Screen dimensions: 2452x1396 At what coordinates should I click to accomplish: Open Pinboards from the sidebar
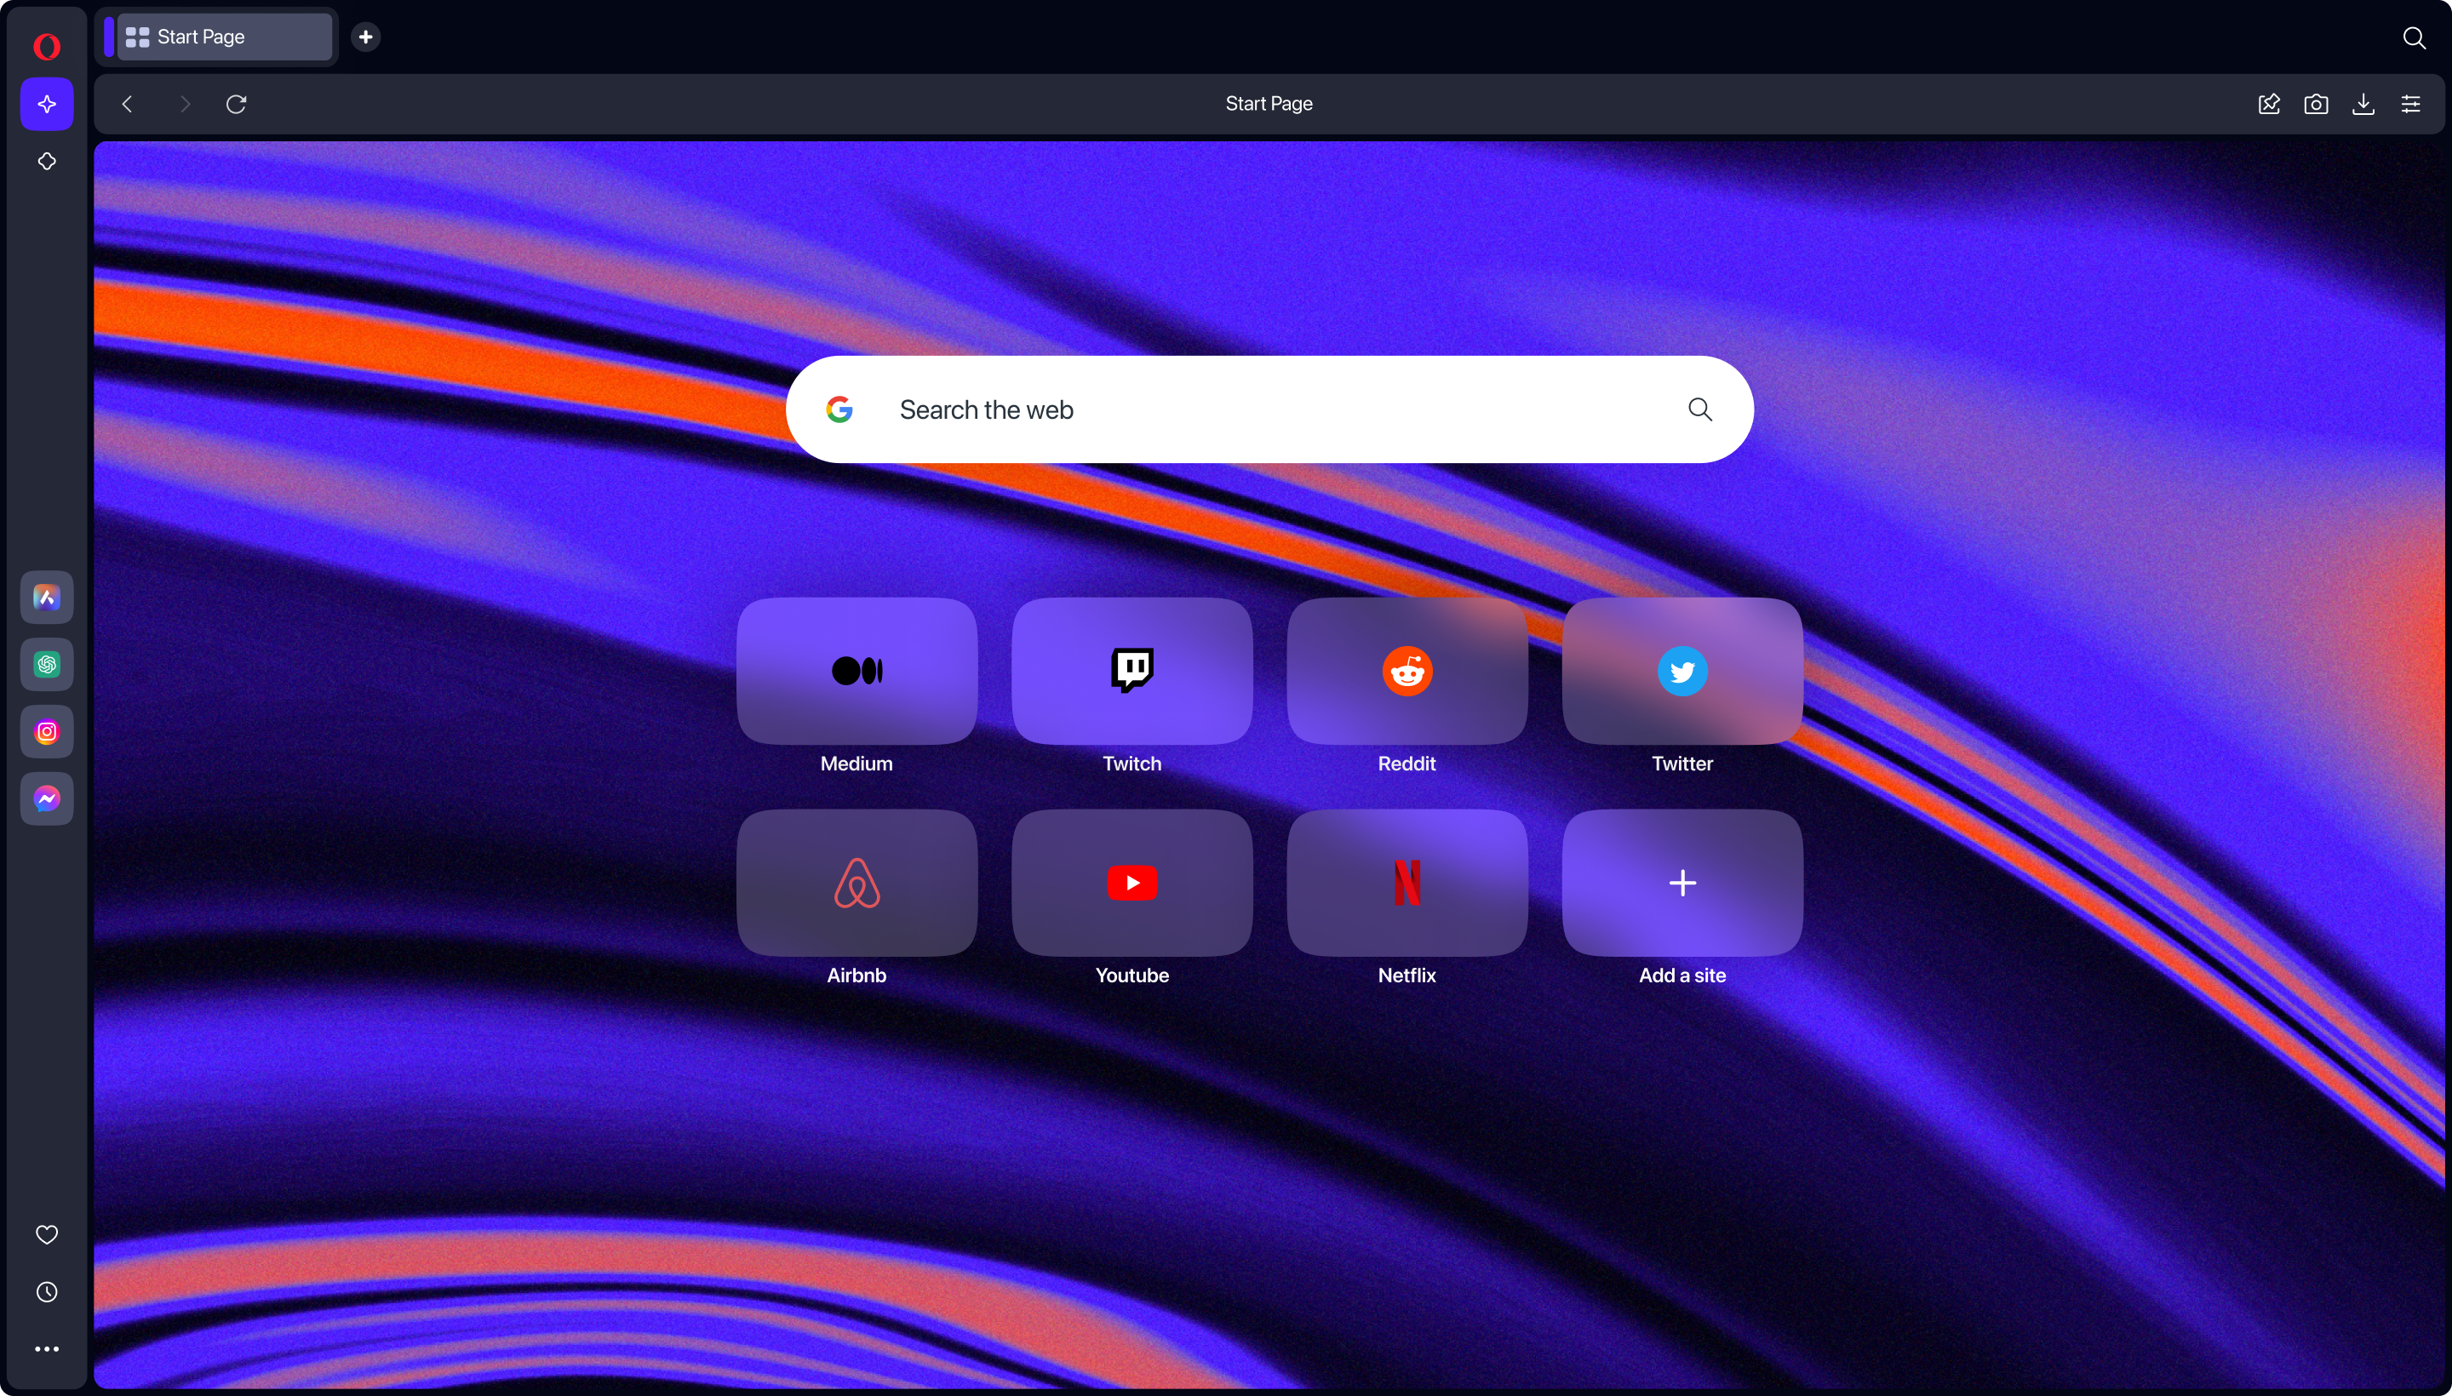coord(45,161)
